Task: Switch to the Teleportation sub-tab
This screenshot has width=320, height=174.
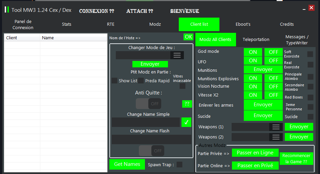Action: [256, 40]
